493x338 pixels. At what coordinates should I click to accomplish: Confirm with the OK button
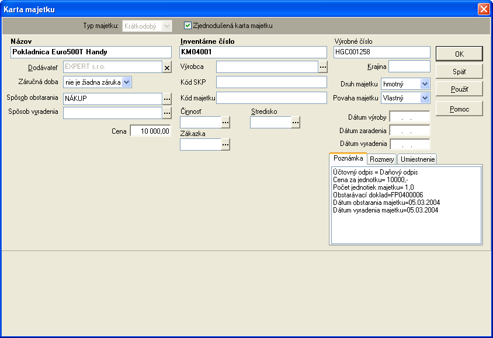coord(459,54)
